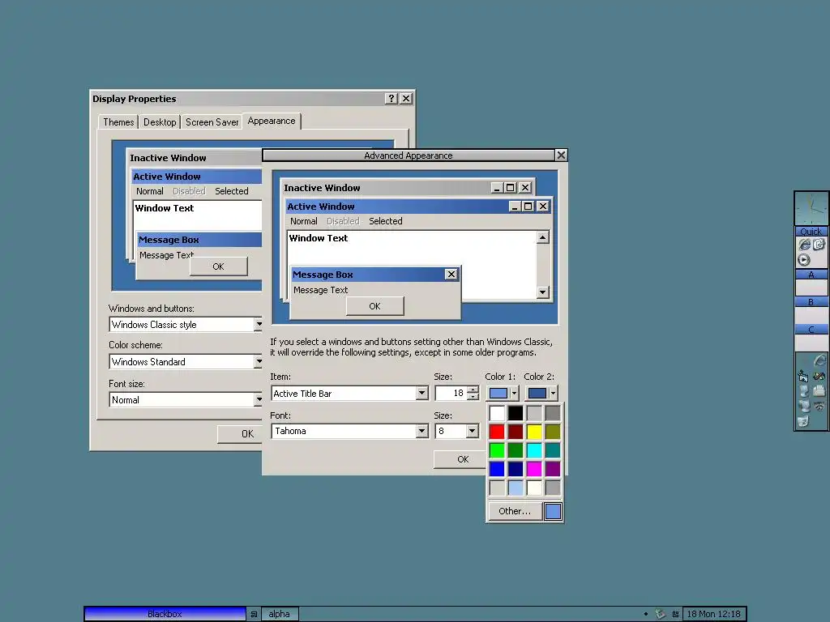Click the OK button in the Advanced preview Message Box
Viewport: 830px width, 622px height.
click(x=374, y=306)
